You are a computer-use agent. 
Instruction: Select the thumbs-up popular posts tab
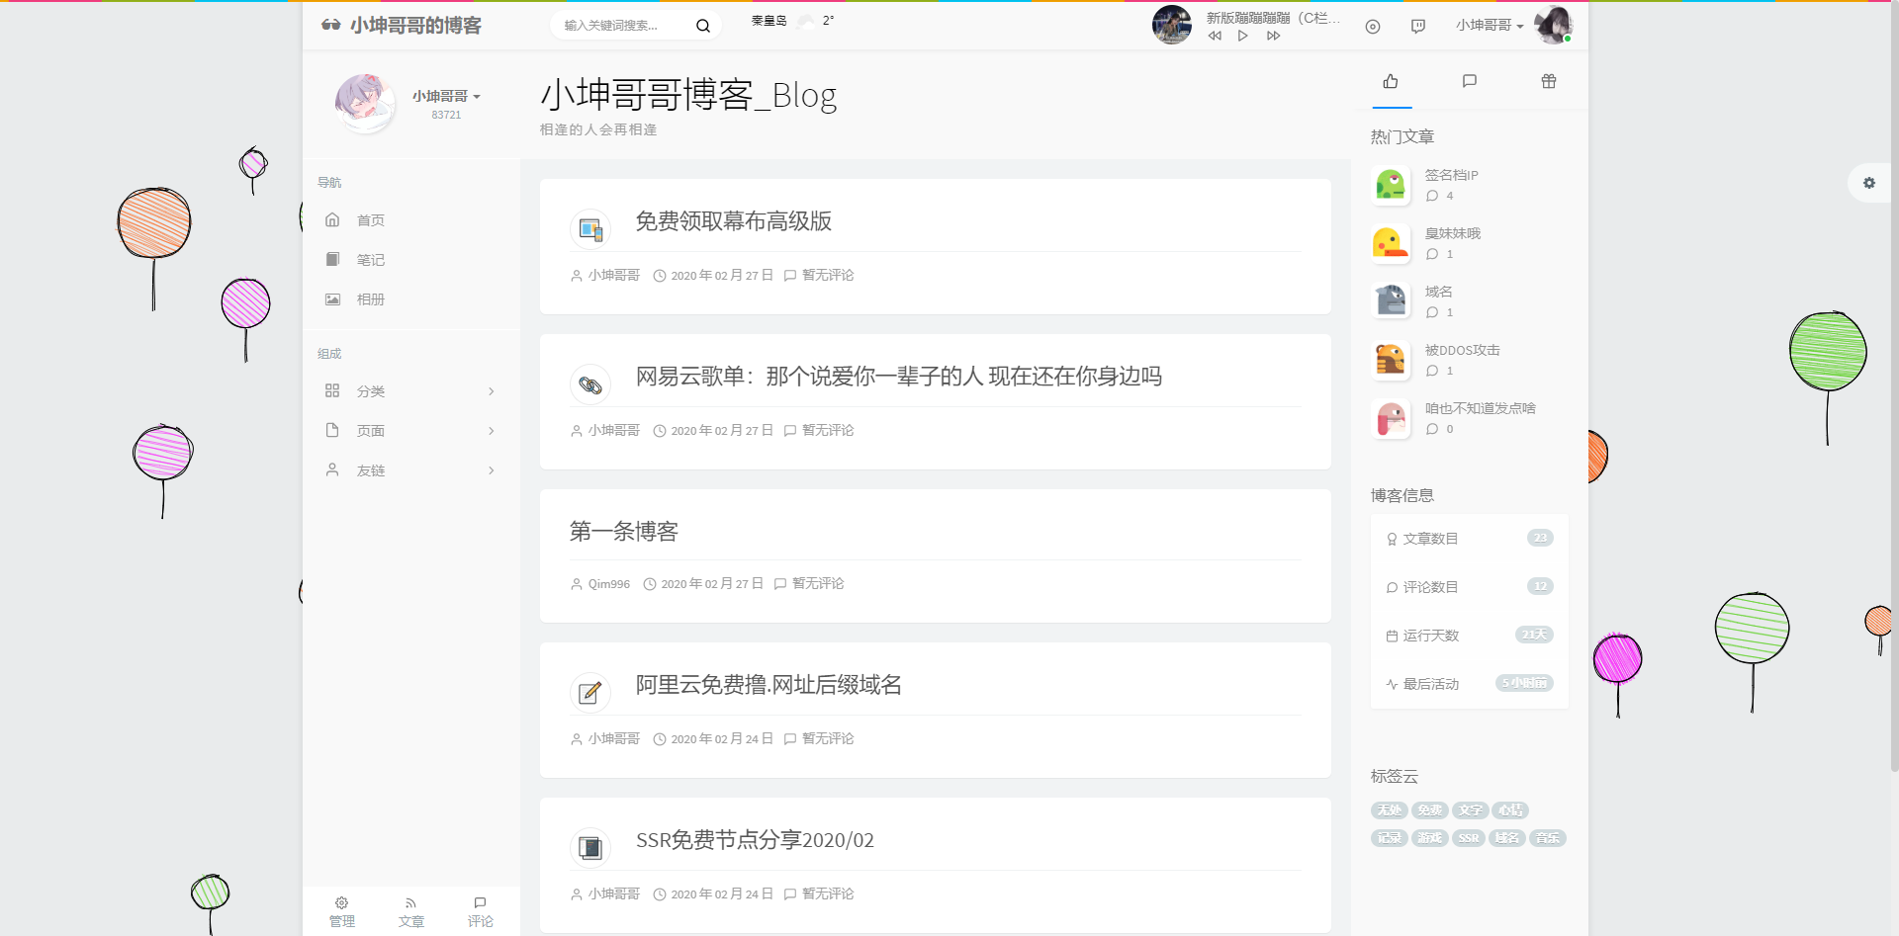click(x=1391, y=81)
